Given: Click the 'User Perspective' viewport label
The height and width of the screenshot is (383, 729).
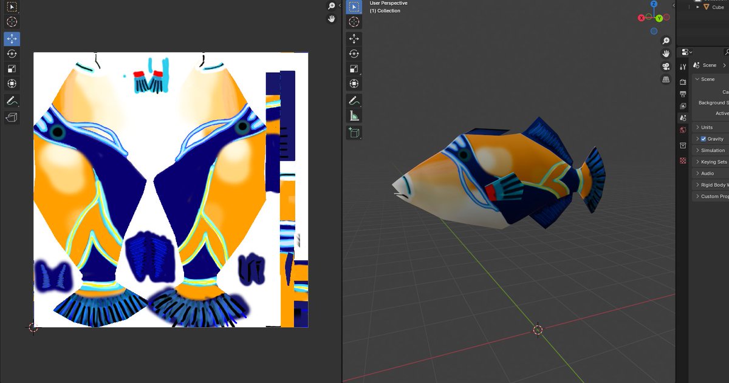Looking at the screenshot, I should click(x=389, y=3).
